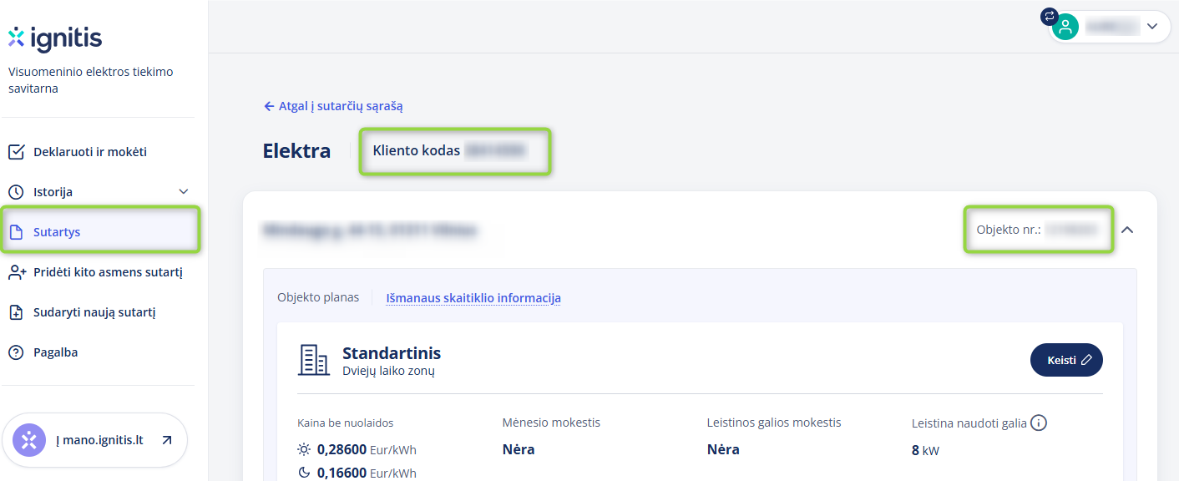Expand the Istorija submenu chevron

click(184, 192)
